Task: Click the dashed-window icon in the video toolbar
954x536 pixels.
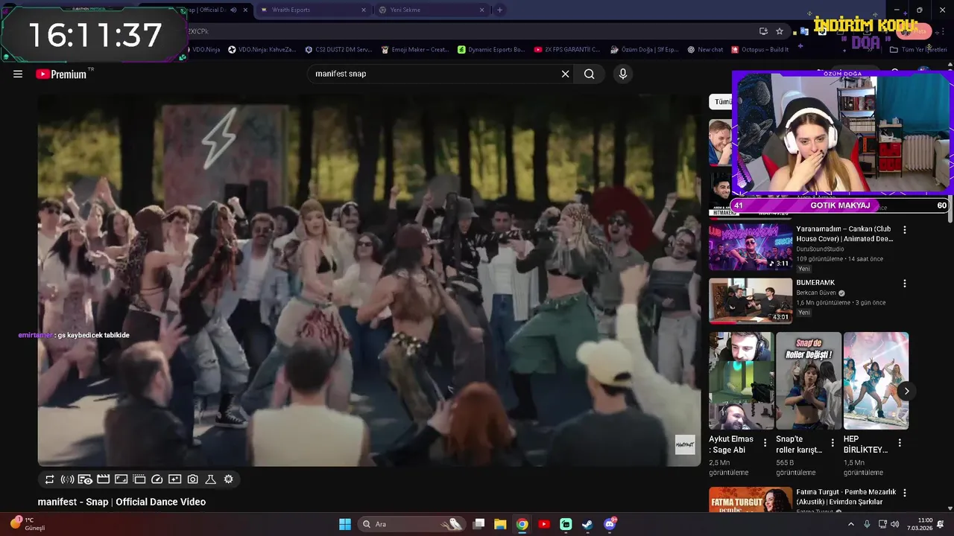Action: pyautogui.click(x=139, y=479)
